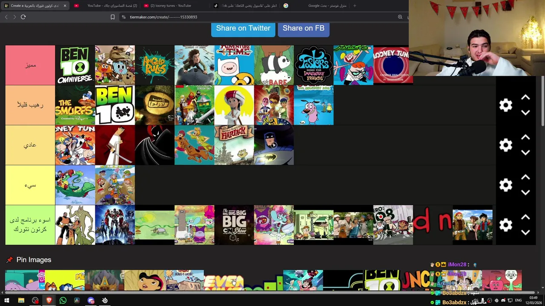Select The Big Big Big CN Show thumbnail
The width and height of the screenshot is (545, 306).
pyautogui.click(x=234, y=225)
